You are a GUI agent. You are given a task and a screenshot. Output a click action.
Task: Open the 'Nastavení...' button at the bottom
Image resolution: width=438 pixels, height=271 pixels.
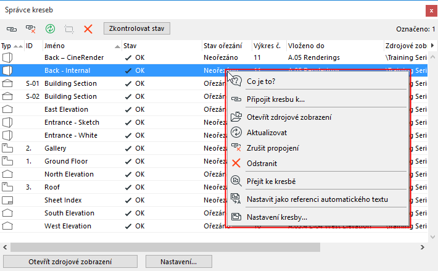pyautogui.click(x=180, y=262)
